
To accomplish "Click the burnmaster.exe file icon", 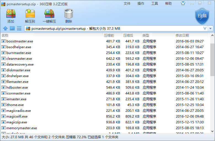I will 4,53.
